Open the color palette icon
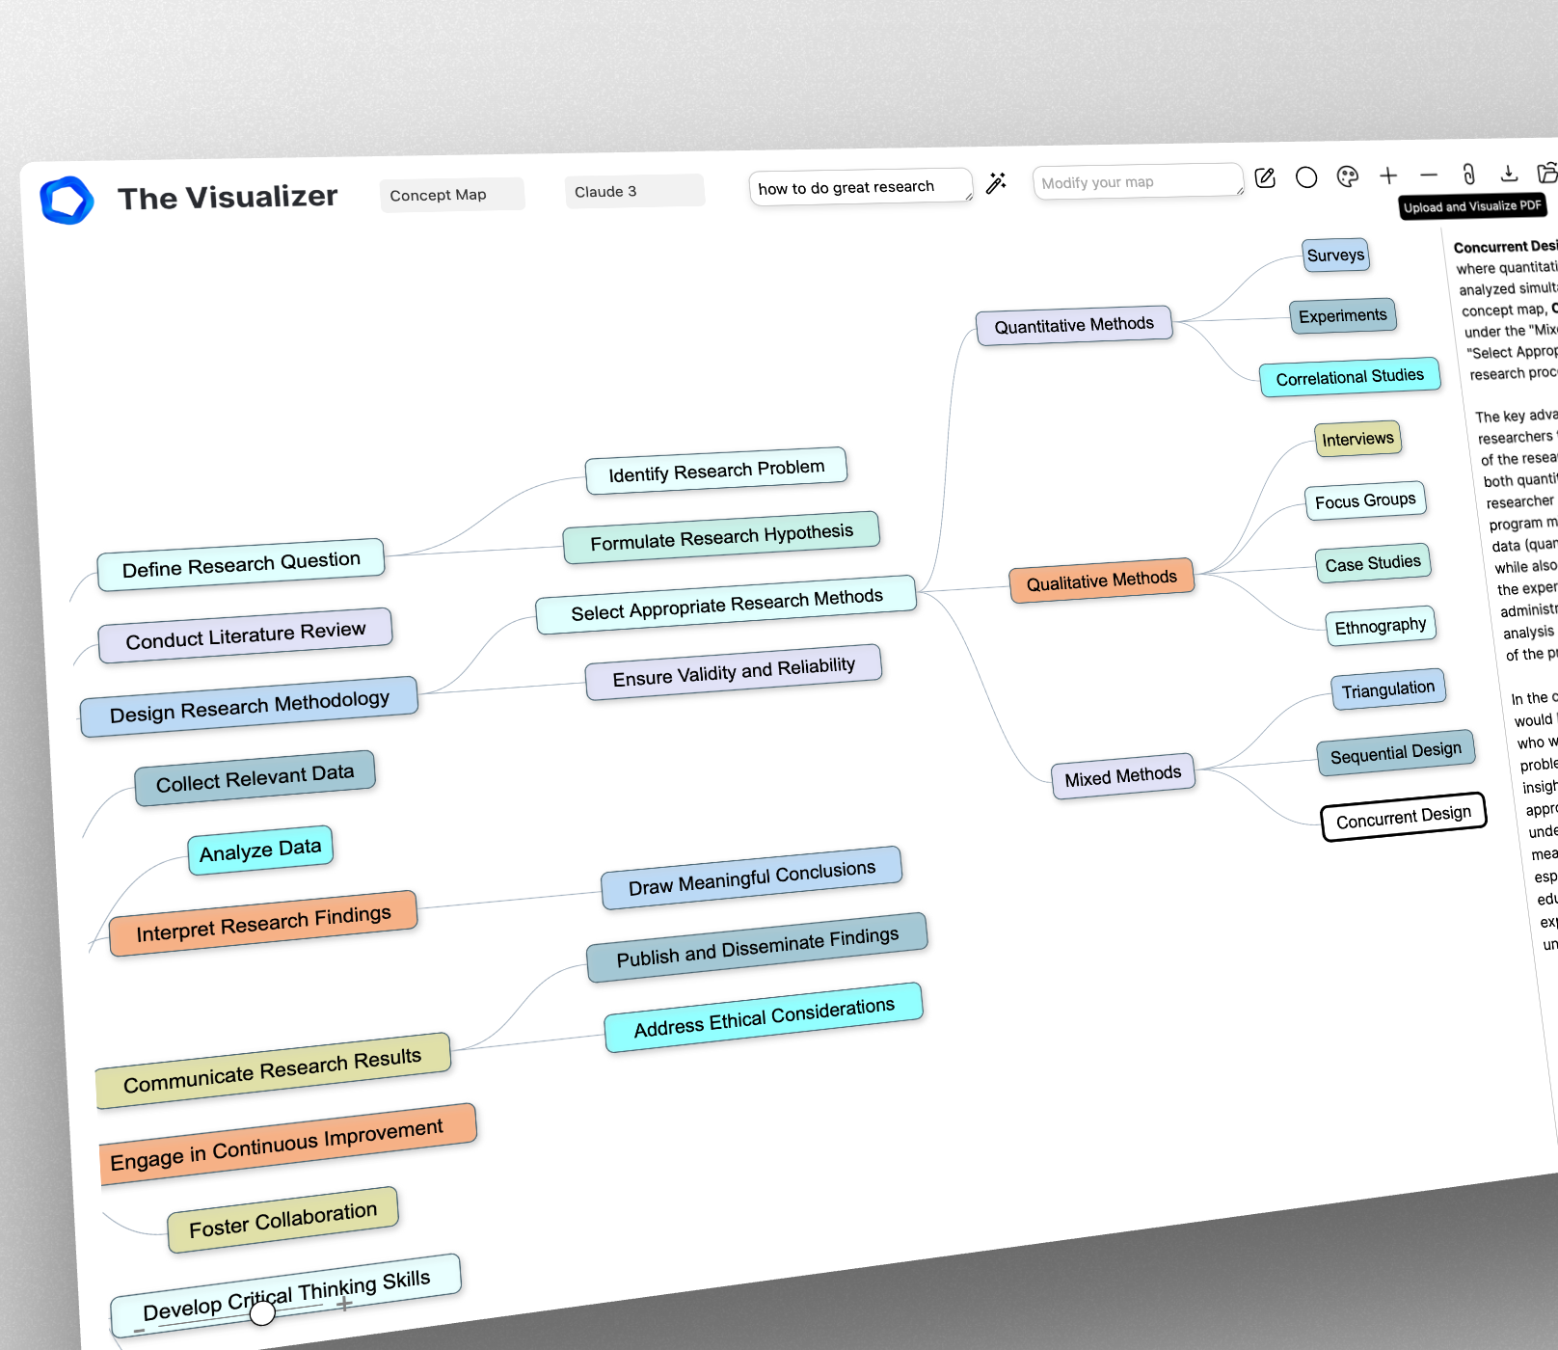Image resolution: width=1558 pixels, height=1350 pixels. point(1348,176)
